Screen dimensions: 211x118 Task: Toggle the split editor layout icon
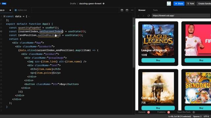point(122,10)
